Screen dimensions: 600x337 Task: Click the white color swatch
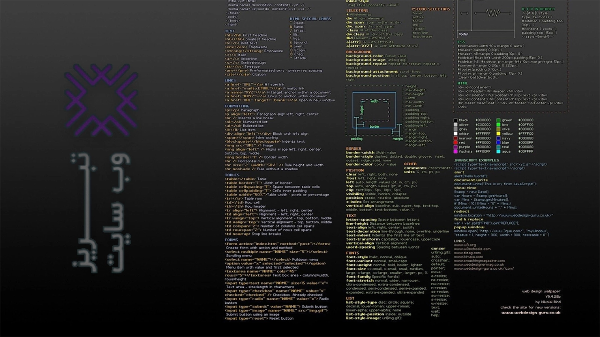pyautogui.click(x=456, y=134)
